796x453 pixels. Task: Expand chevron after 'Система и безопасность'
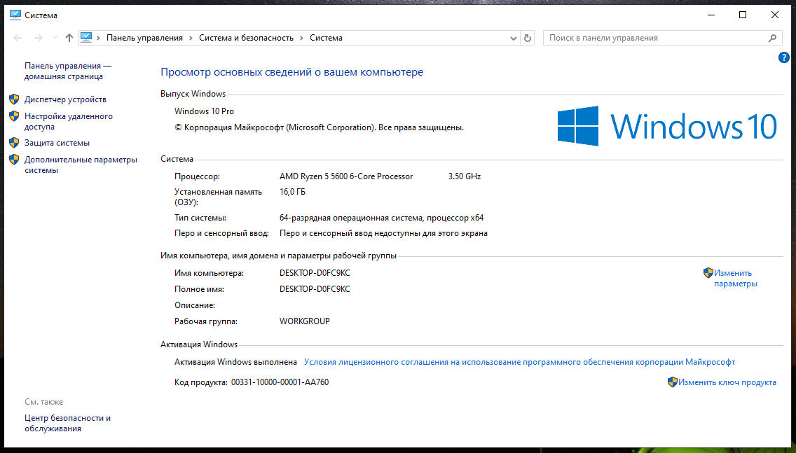click(301, 38)
